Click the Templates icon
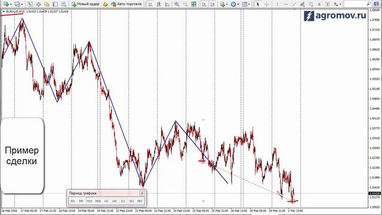Viewport: 382px width, 215px height. (244, 4)
